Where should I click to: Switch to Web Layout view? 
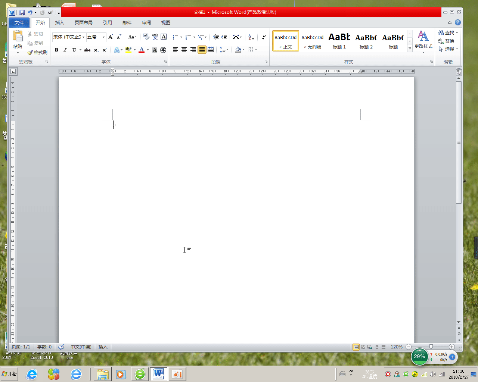coord(370,347)
